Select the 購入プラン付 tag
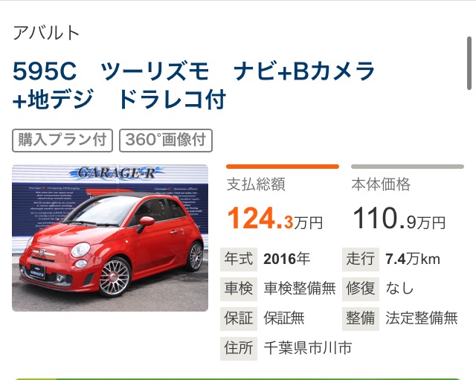Viewport: 476px width, 380px height. [x=62, y=141]
